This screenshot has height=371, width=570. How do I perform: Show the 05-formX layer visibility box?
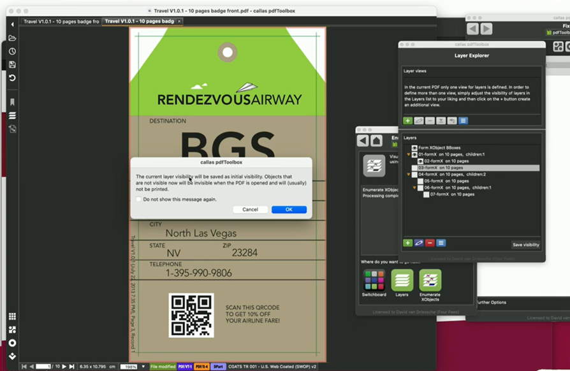420,181
